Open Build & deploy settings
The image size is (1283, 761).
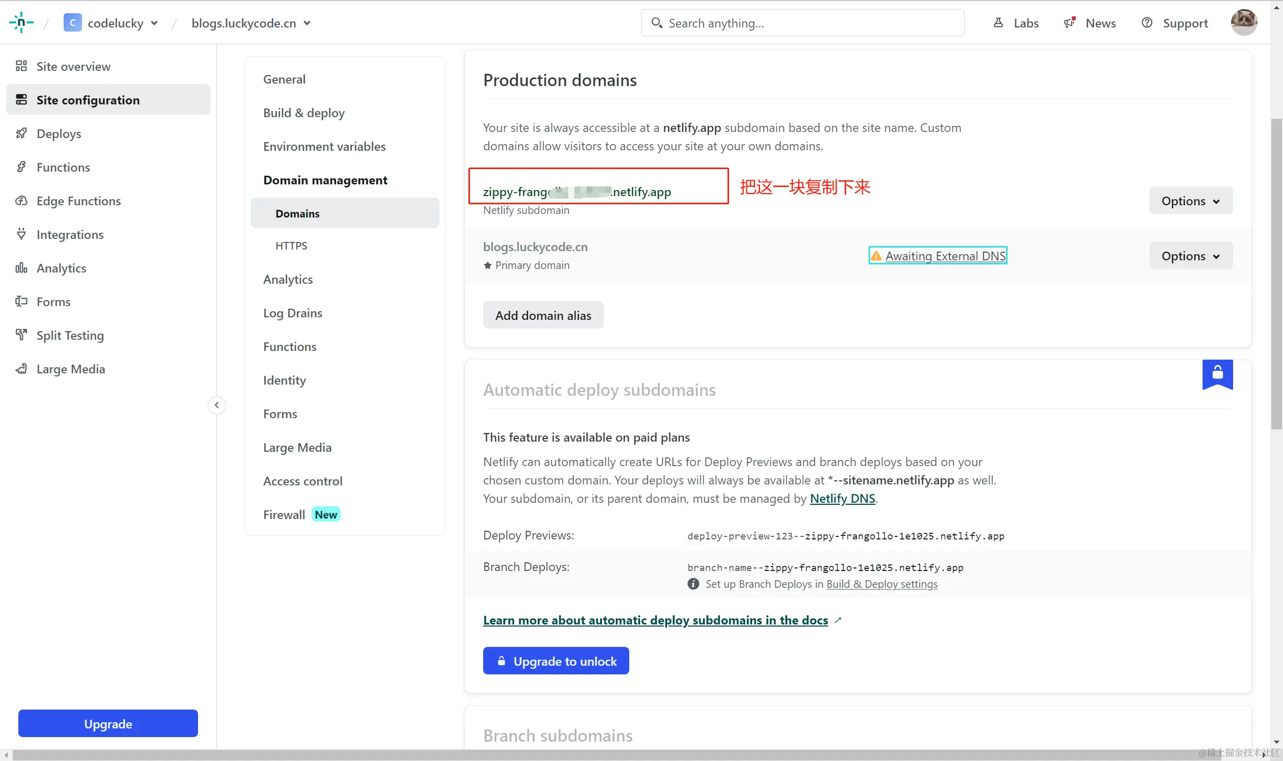point(303,113)
